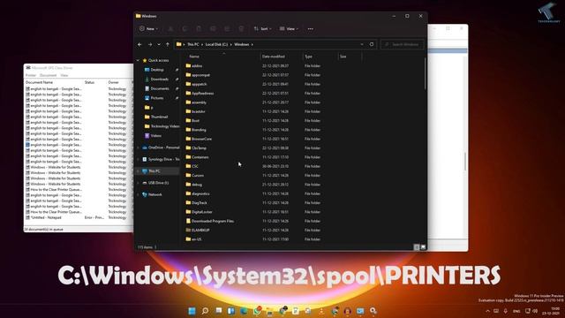This screenshot has height=318, width=565.
Task: Select Network in the navigation pane
Action: tap(155, 194)
